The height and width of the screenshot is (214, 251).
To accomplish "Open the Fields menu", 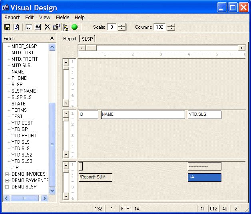I will tap(62, 18).
